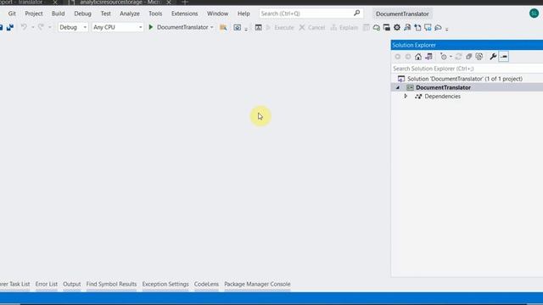This screenshot has width=543, height=305.
Task: Open the startup project dropdown arrow
Action: pos(211,27)
